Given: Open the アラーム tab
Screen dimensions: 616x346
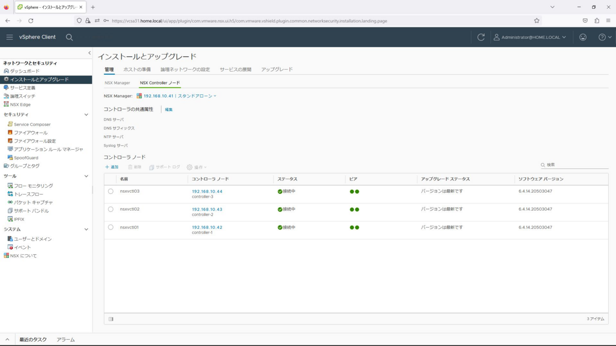Looking at the screenshot, I should (x=66, y=339).
